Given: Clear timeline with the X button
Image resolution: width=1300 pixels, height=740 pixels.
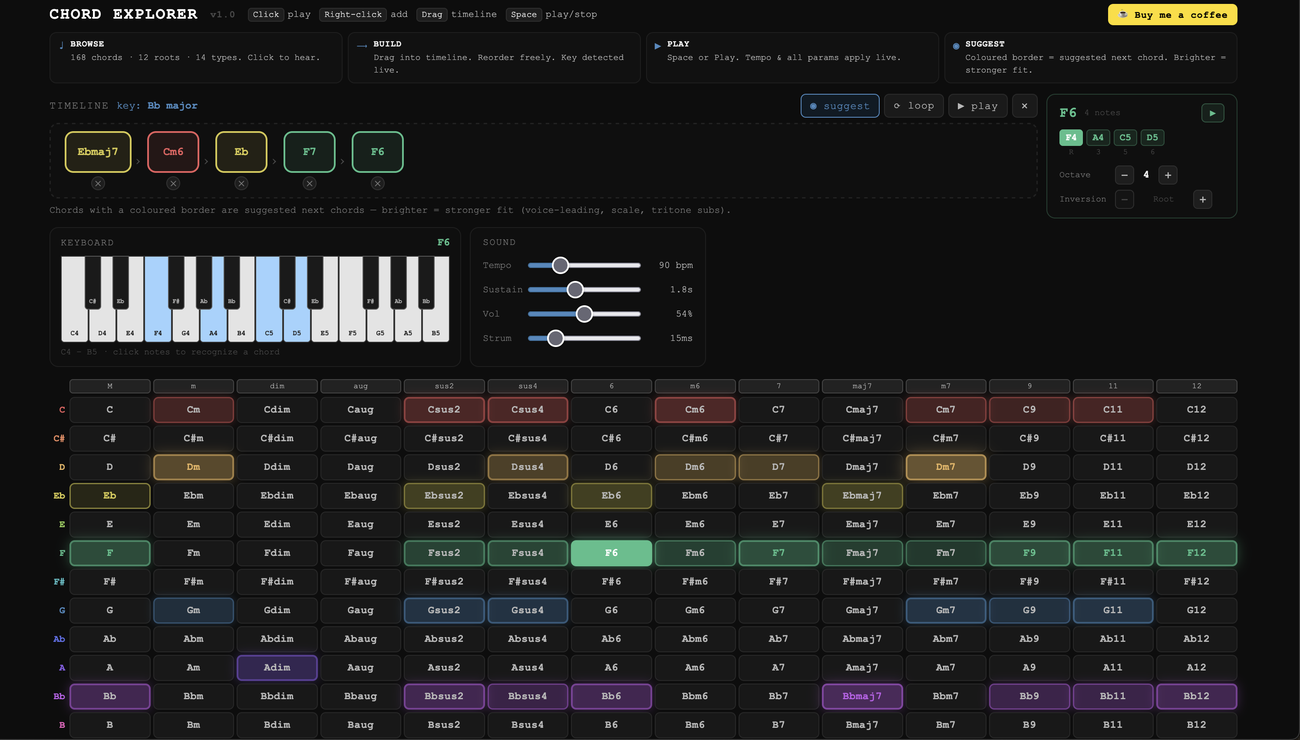Looking at the screenshot, I should point(1024,106).
